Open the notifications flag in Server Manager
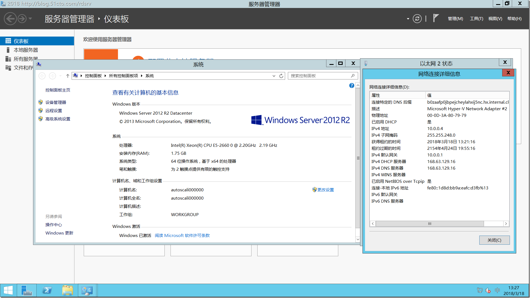The height and width of the screenshot is (298, 530). coord(436,18)
